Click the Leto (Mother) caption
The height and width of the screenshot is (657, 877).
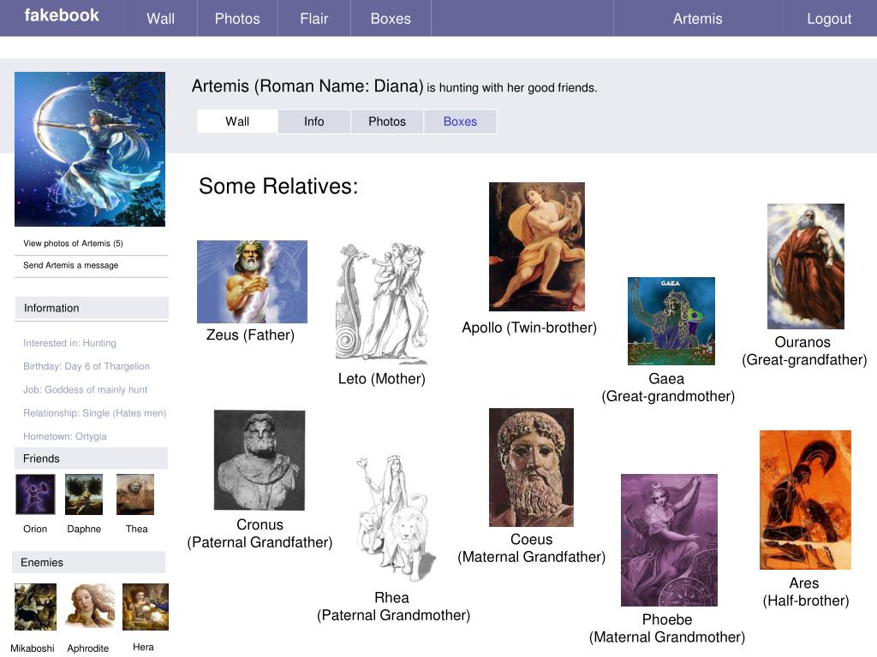coord(381,378)
